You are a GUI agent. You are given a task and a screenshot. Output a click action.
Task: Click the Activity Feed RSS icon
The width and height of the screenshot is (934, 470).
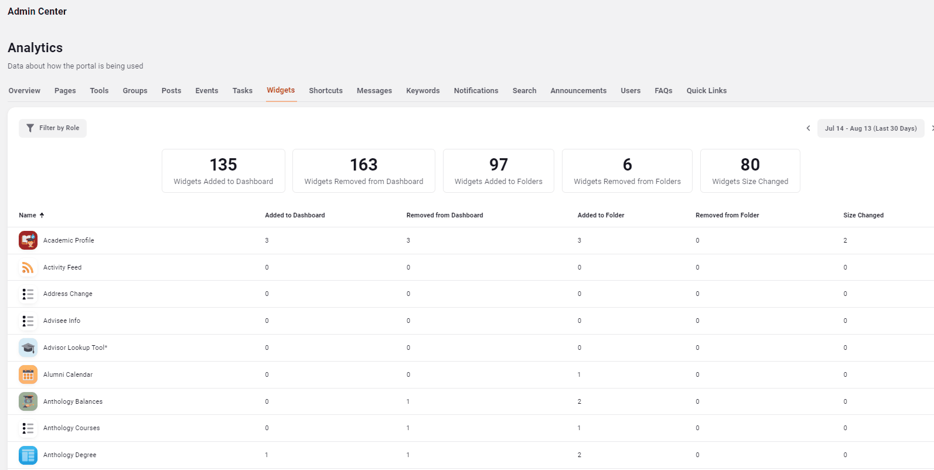(x=28, y=267)
